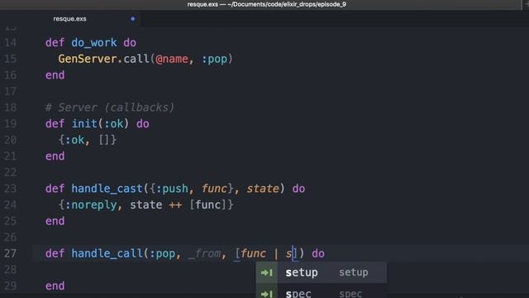Click line number 19 in the gutter
Screen dimensions: 529x298
pyautogui.click(x=10, y=124)
